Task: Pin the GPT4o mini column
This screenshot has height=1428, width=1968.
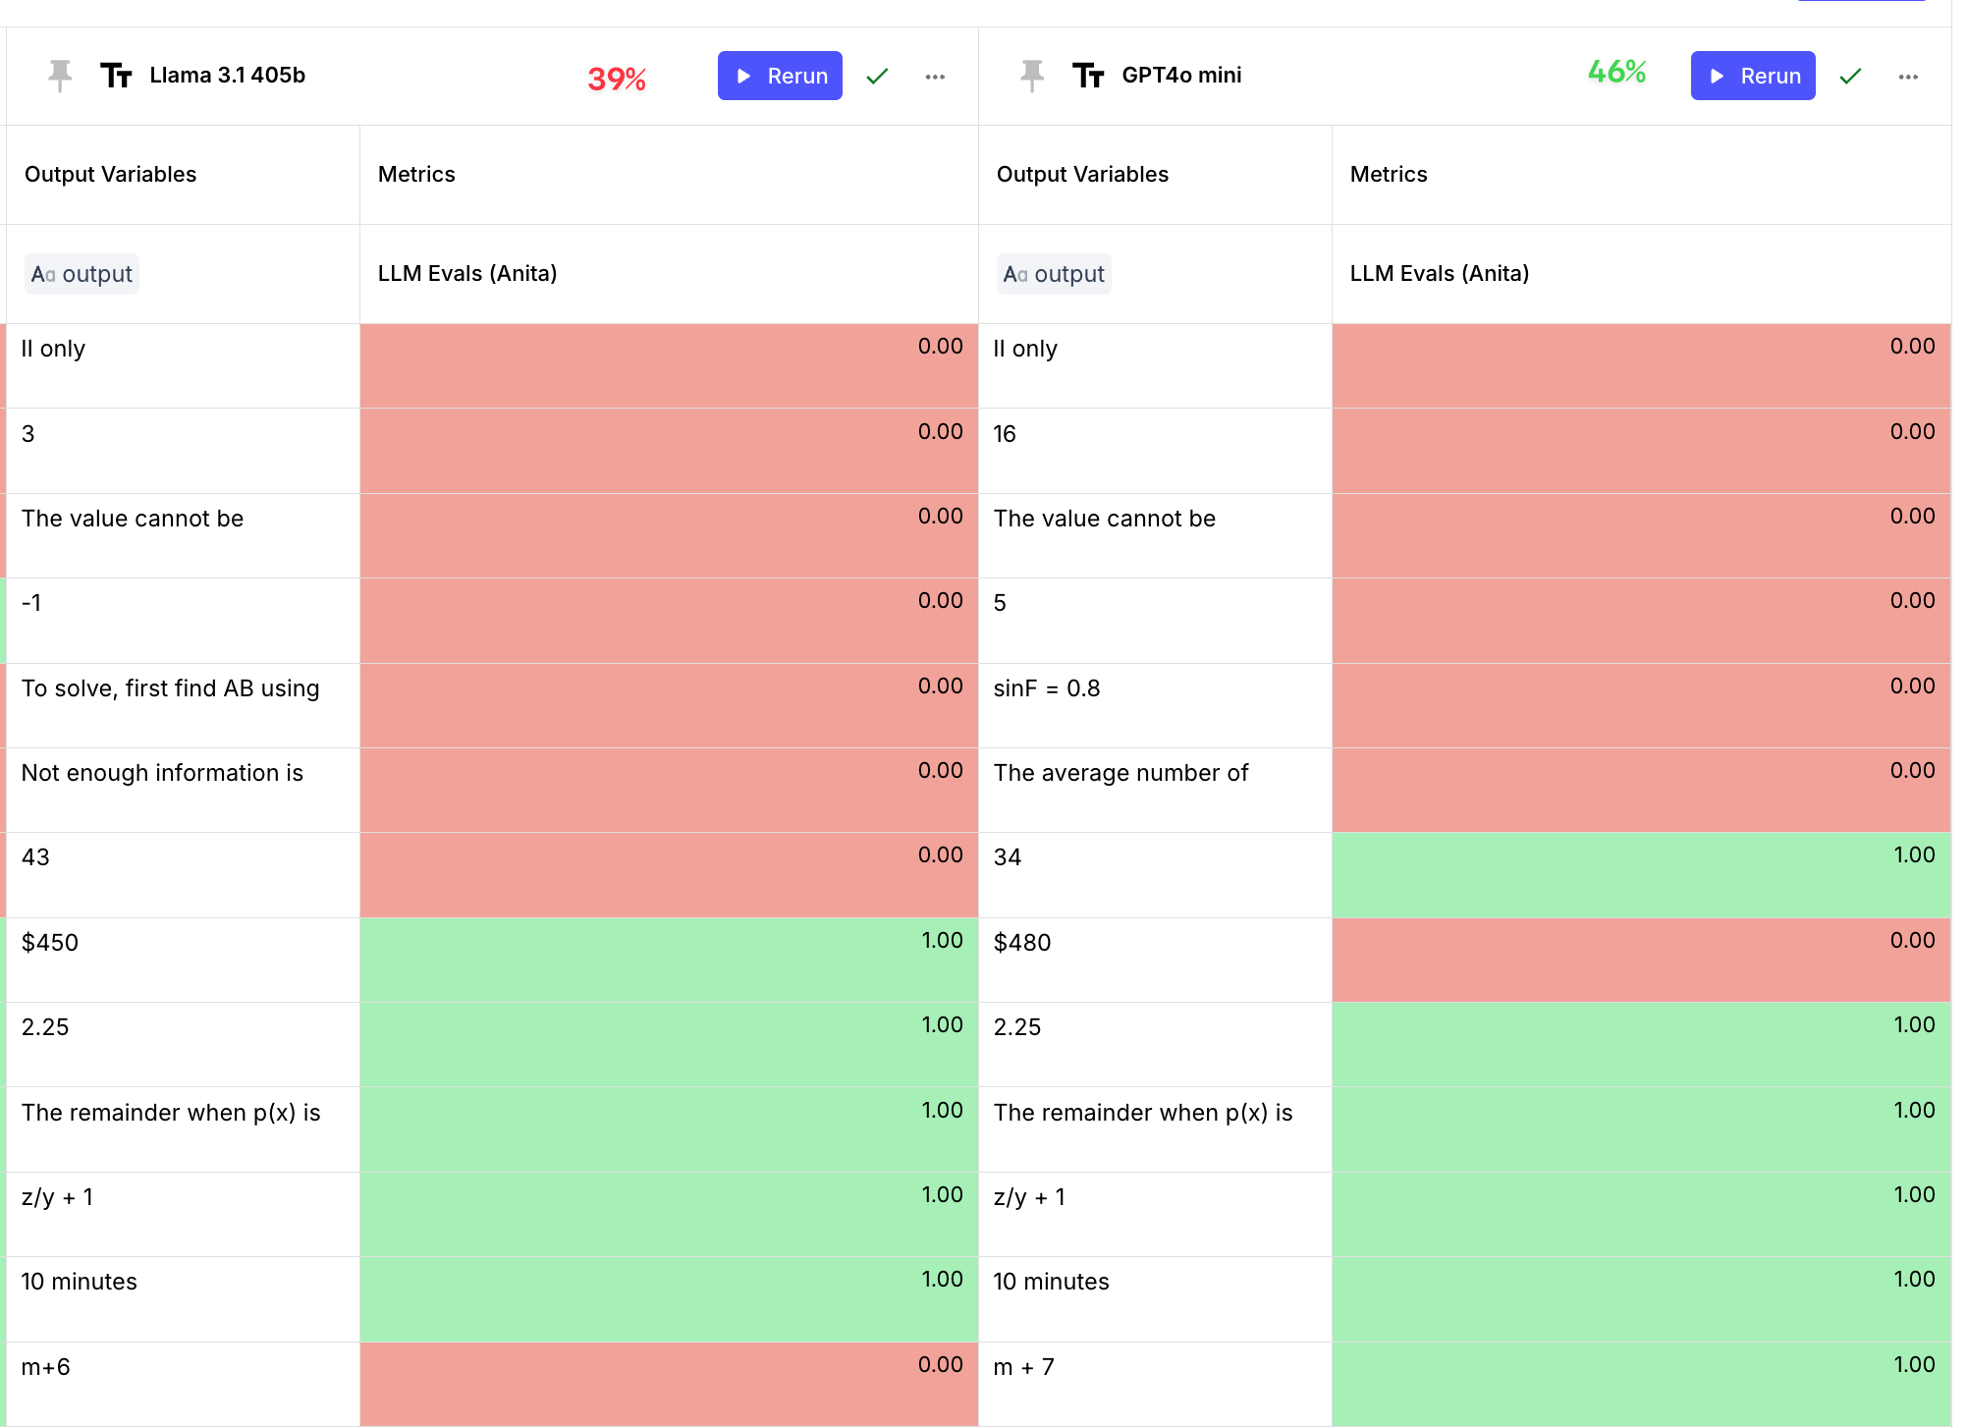Action: tap(1032, 76)
